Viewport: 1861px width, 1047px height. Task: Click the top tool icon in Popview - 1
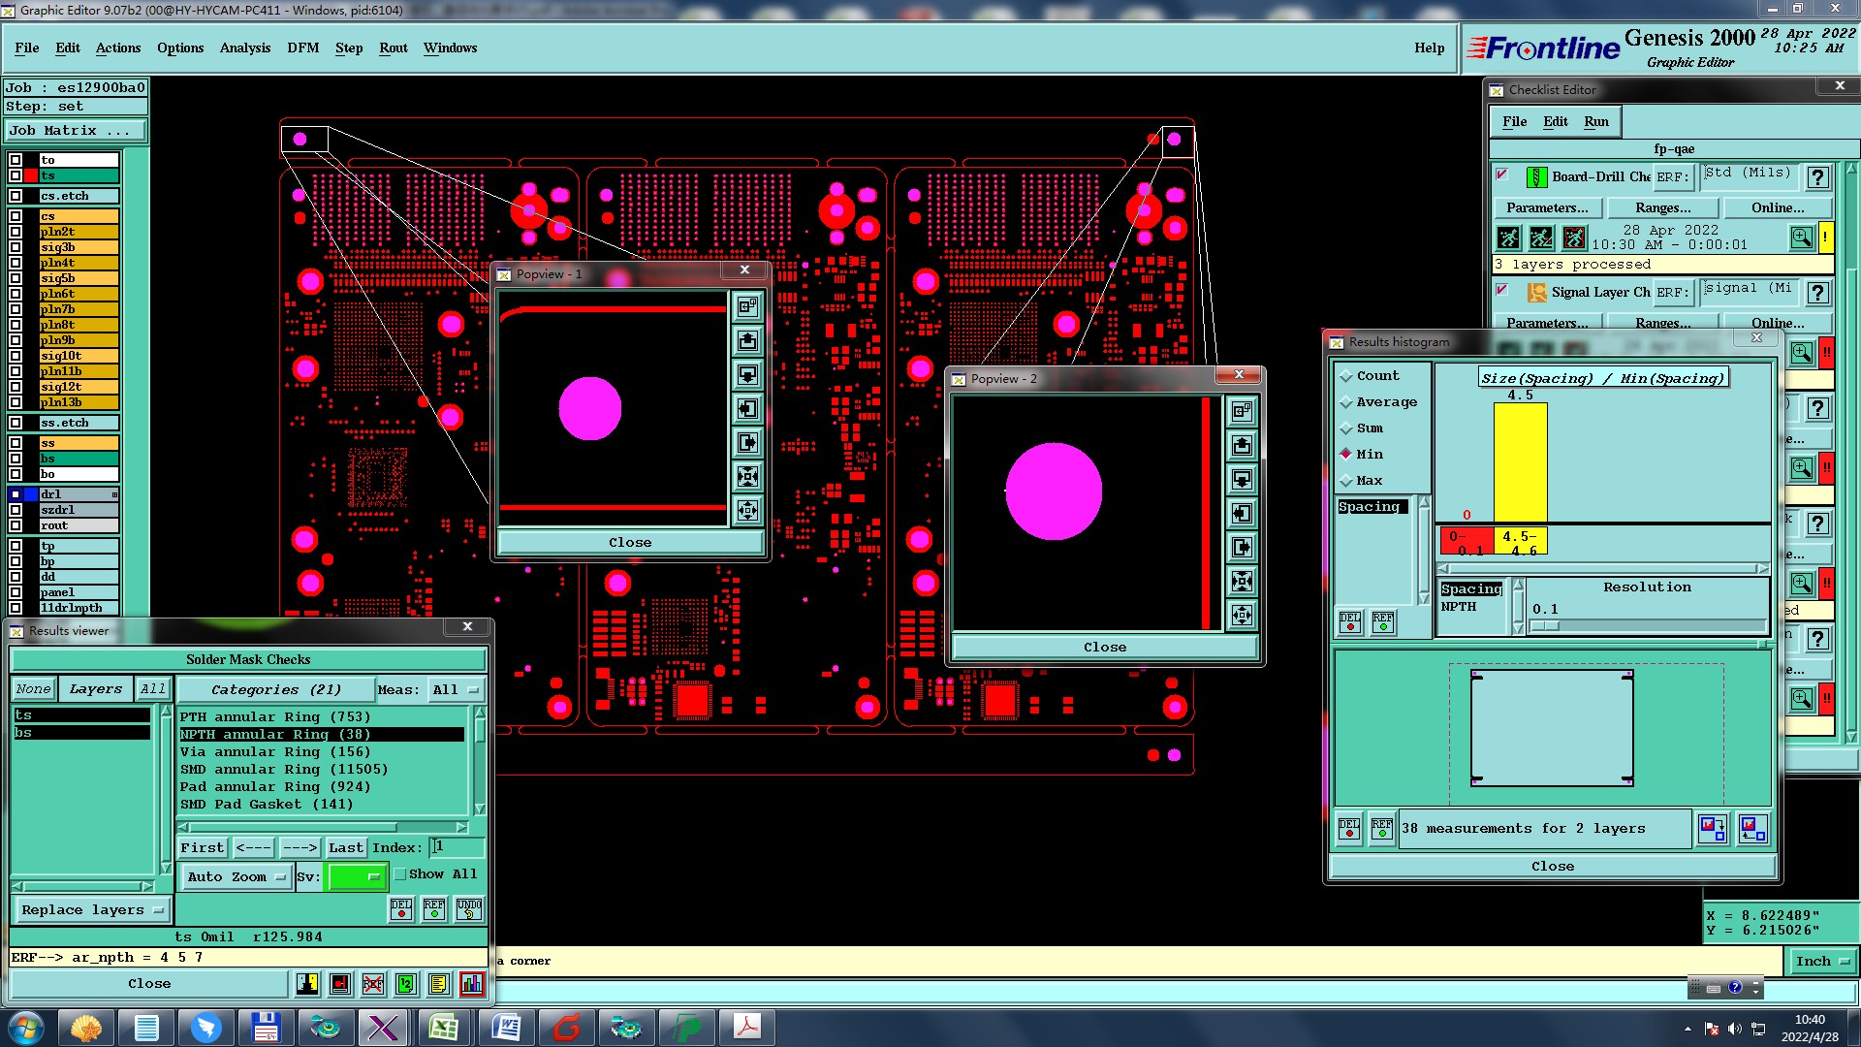[747, 306]
